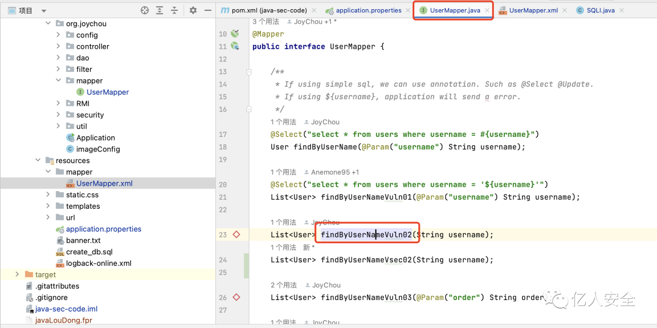Click method name findByUserNameVuln01
This screenshot has height=328, width=657.
point(367,197)
